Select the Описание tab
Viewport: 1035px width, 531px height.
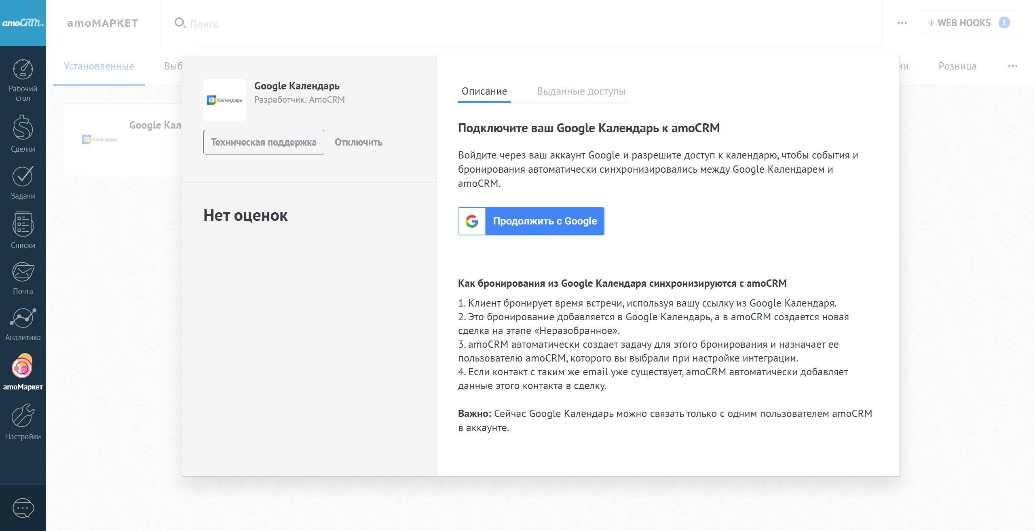(484, 91)
